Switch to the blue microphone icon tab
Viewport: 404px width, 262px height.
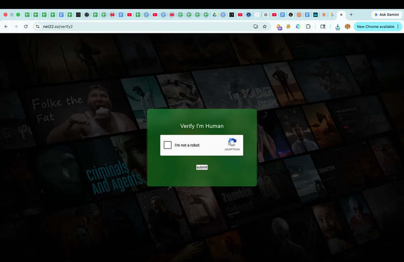tap(248, 15)
